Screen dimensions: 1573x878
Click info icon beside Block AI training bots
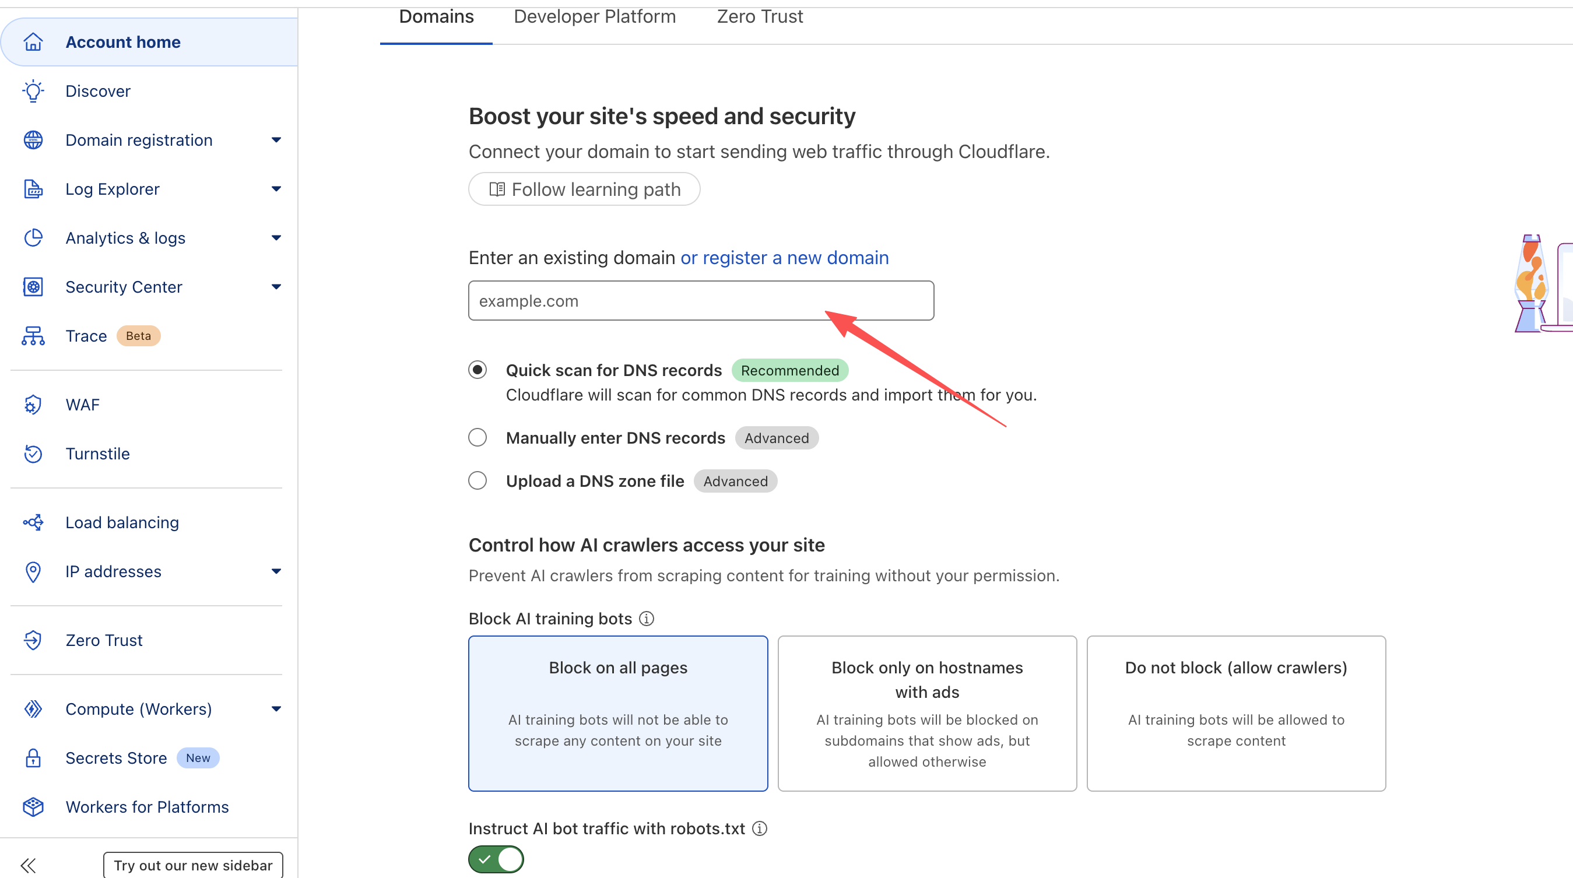pos(647,619)
